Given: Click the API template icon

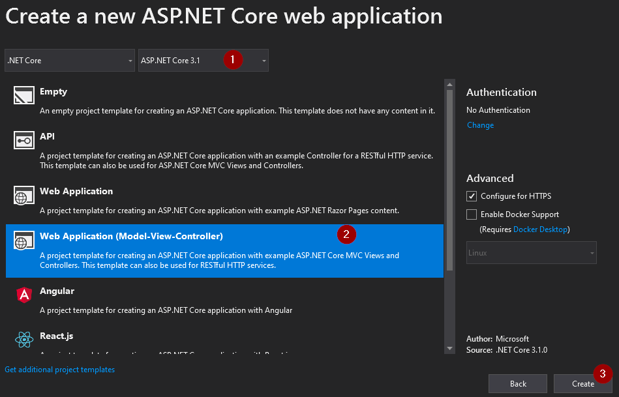Looking at the screenshot, I should [24, 140].
